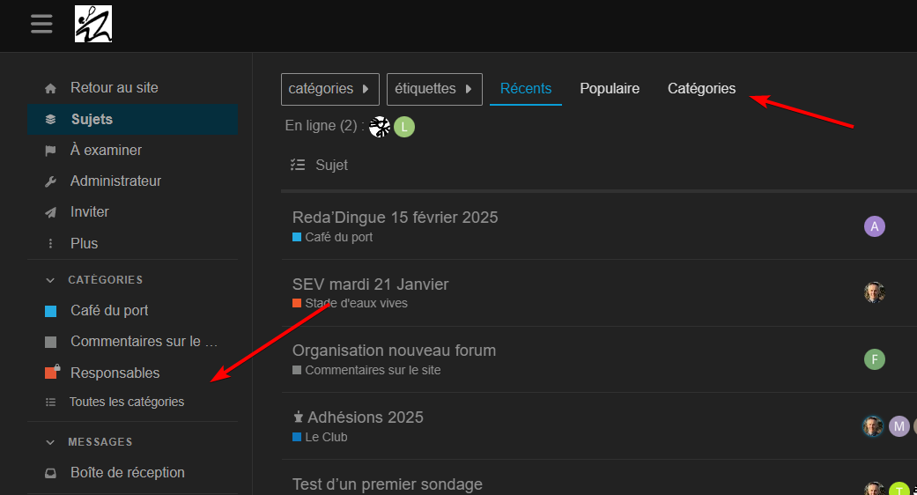
Task: Click grey swatch beside Commentaires sur le …
Action: pyautogui.click(x=51, y=342)
